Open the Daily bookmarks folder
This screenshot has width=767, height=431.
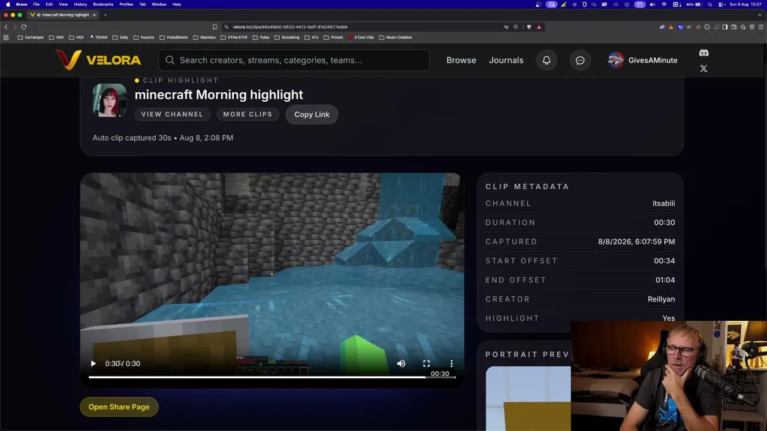120,37
